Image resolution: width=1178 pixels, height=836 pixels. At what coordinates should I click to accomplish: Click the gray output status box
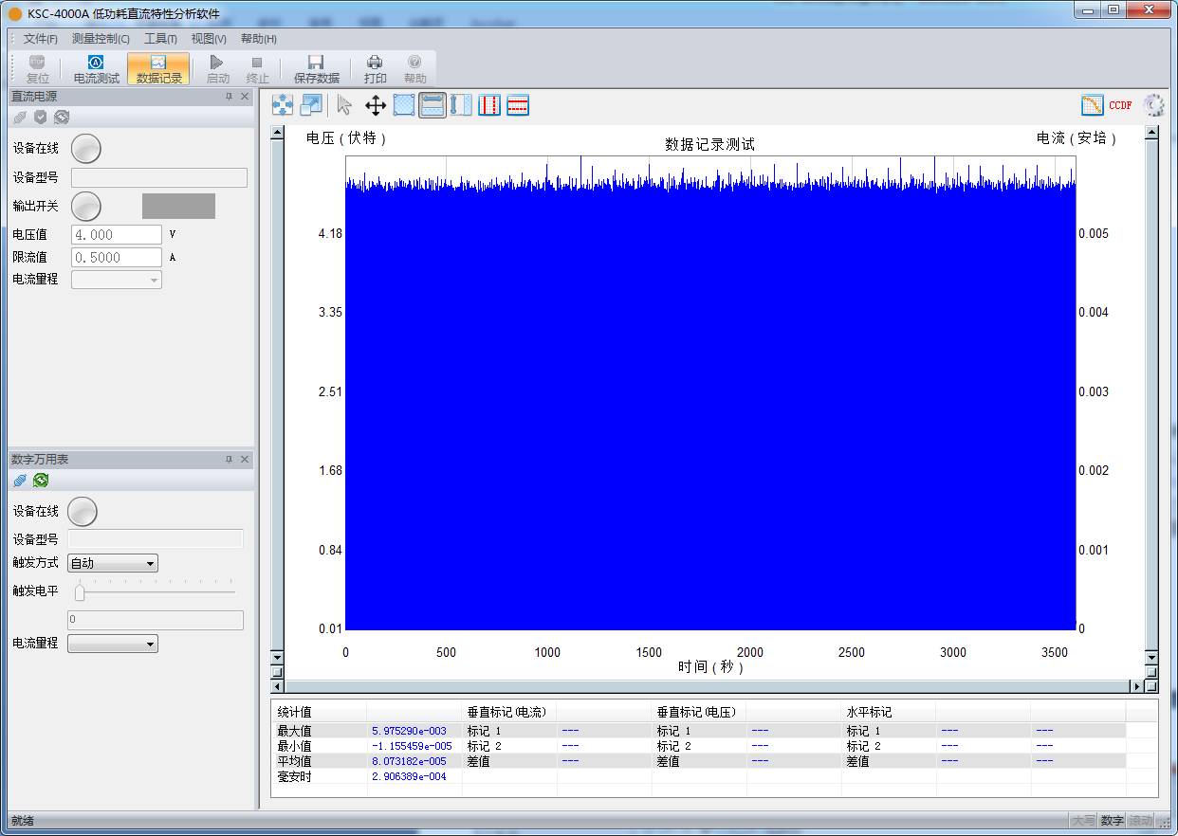(178, 206)
